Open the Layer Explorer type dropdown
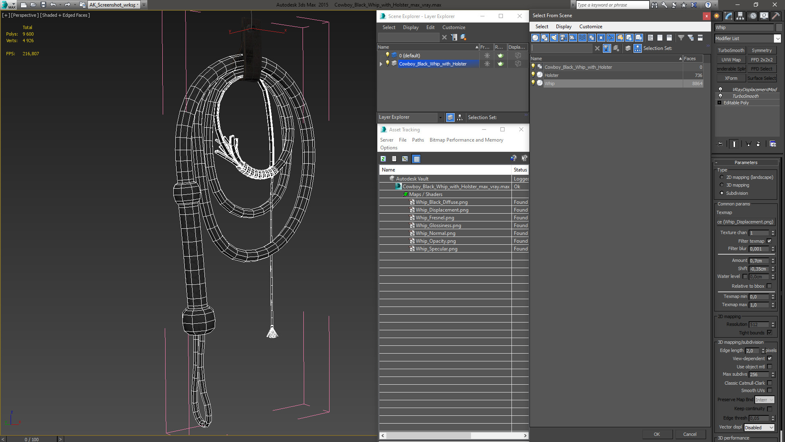785x442 pixels. [440, 117]
